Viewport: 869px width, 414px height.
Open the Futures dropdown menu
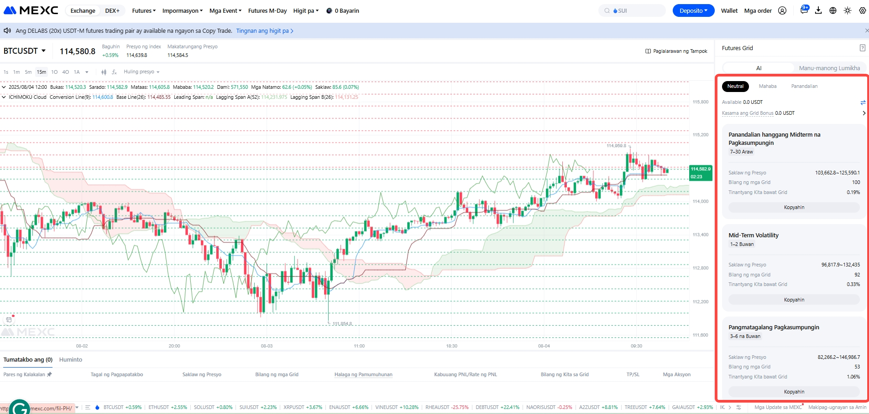click(x=144, y=10)
